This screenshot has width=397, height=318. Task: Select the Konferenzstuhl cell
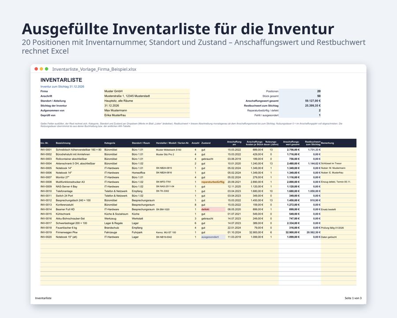pyautogui.click(x=64, y=204)
